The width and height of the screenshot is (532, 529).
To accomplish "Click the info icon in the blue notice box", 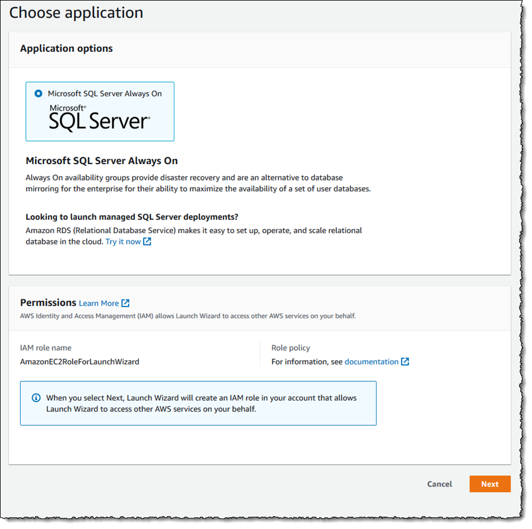I will point(36,398).
